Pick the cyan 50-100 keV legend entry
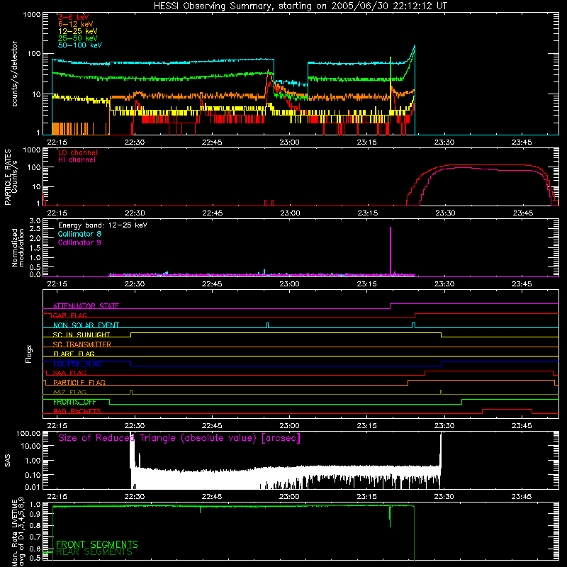567x567 pixels. pos(80,45)
